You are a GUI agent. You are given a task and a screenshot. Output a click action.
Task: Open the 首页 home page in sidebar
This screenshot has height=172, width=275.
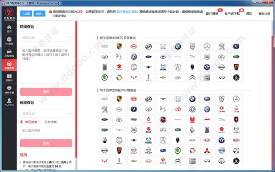9,29
